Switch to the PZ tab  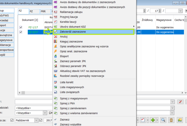[x=33, y=11]
